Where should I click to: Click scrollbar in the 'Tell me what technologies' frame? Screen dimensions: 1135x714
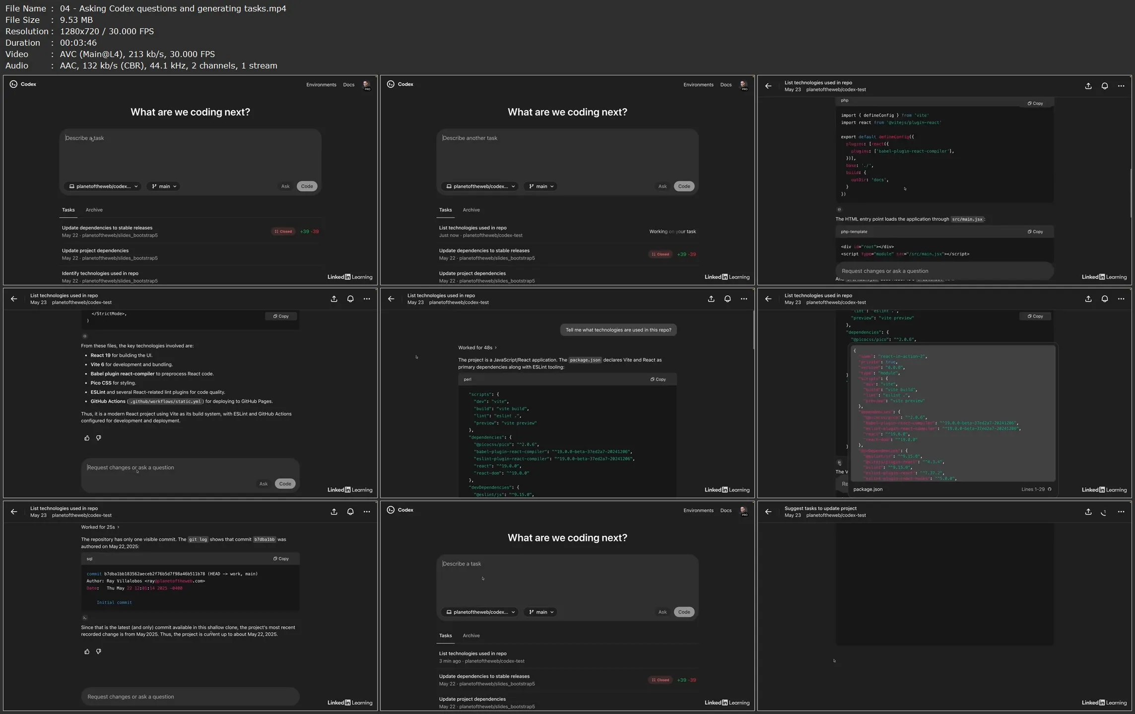pos(753,330)
